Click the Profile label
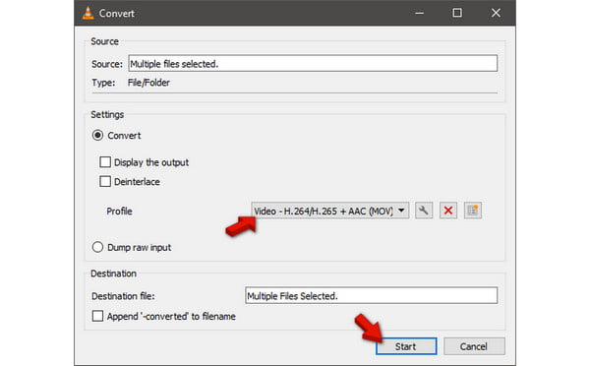Viewport: 590px width, 366px height. (x=119, y=211)
